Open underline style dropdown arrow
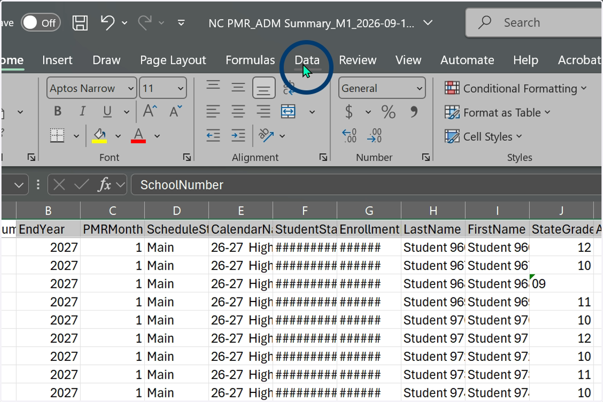This screenshot has width=603, height=402. click(127, 112)
